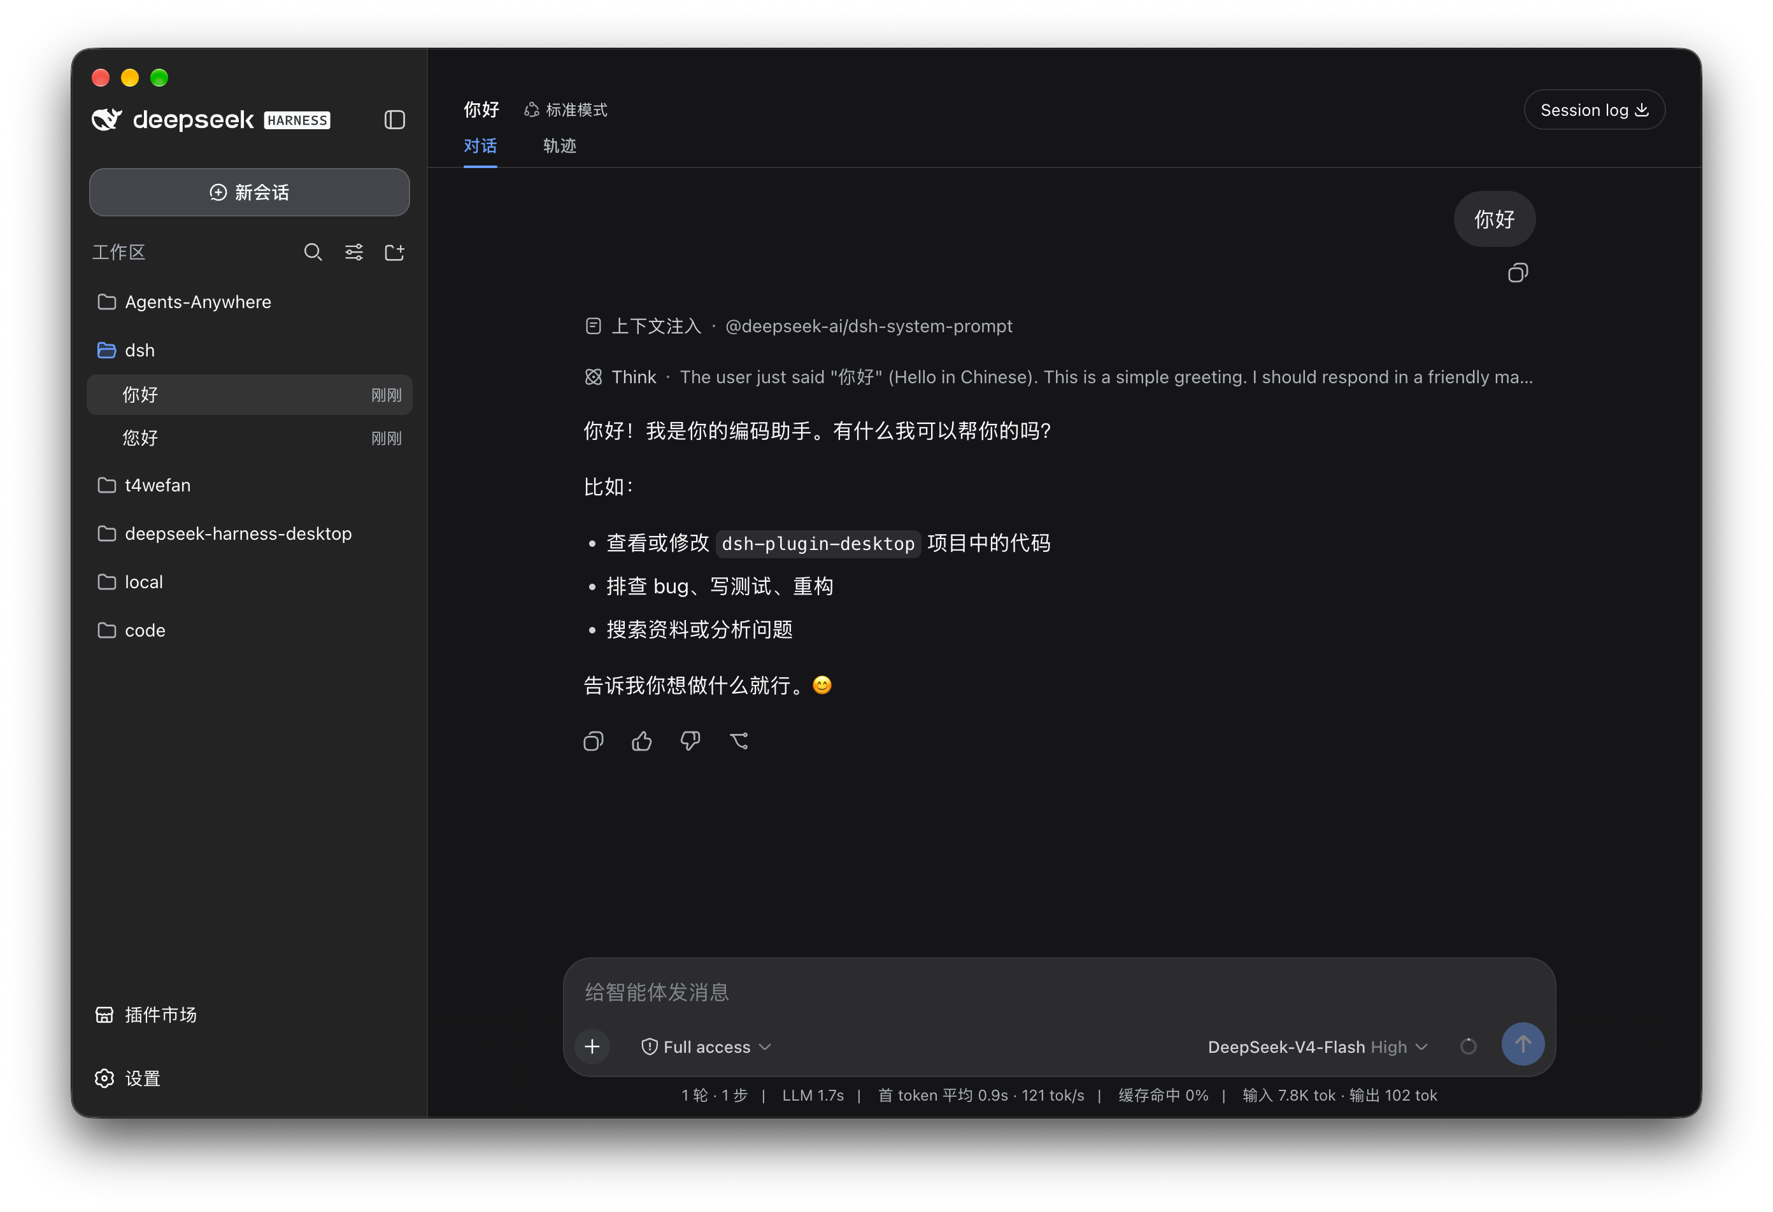Focus the 给智能体发消息 message input

coord(1059,992)
